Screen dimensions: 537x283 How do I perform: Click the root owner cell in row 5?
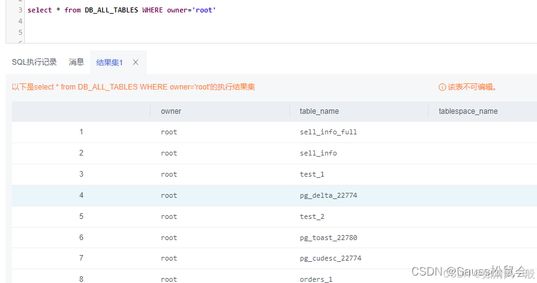click(169, 216)
